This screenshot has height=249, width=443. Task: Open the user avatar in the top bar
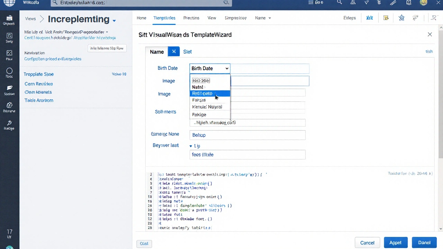(x=424, y=2)
